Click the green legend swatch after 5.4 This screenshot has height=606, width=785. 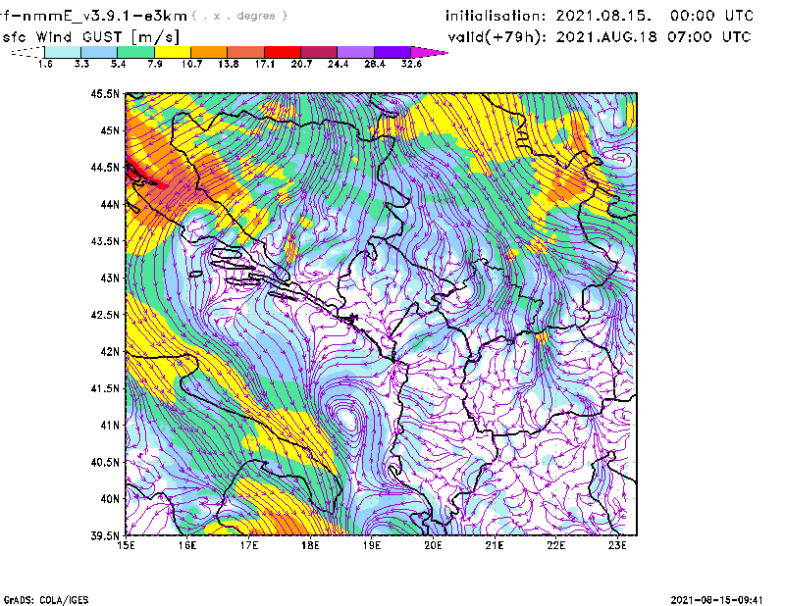click(x=135, y=52)
